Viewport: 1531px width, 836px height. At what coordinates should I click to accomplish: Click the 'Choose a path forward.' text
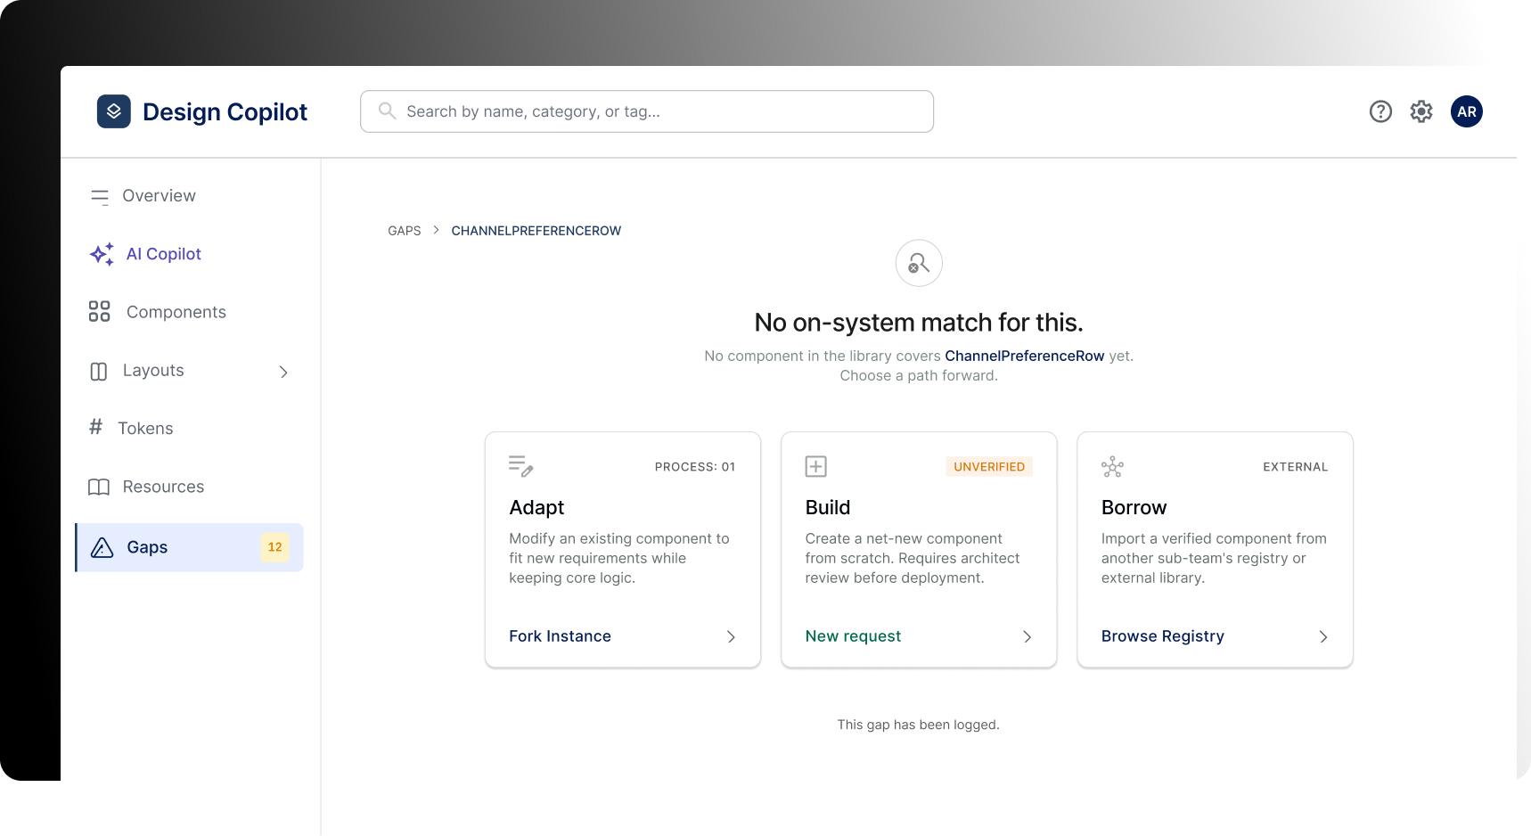tap(919, 376)
